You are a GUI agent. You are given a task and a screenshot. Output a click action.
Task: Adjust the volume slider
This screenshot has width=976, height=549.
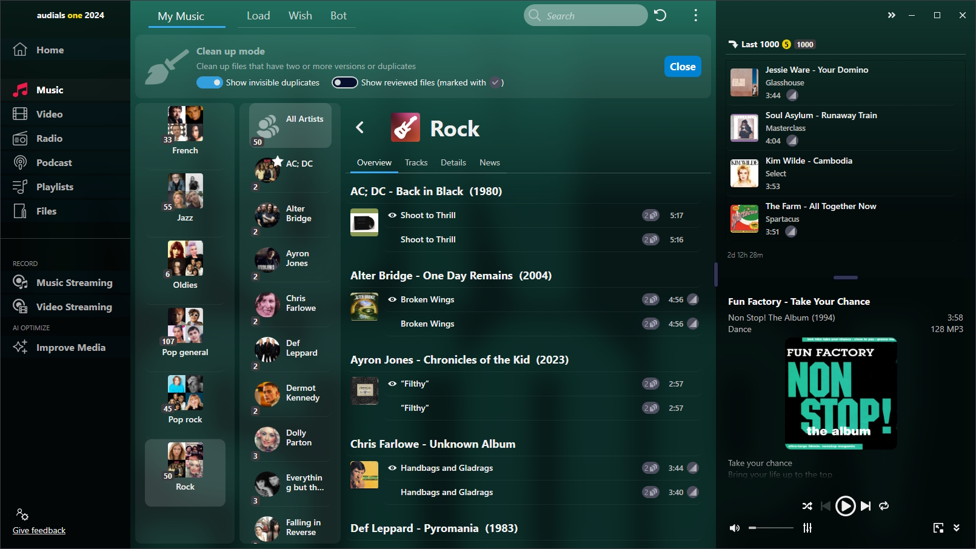[770, 528]
